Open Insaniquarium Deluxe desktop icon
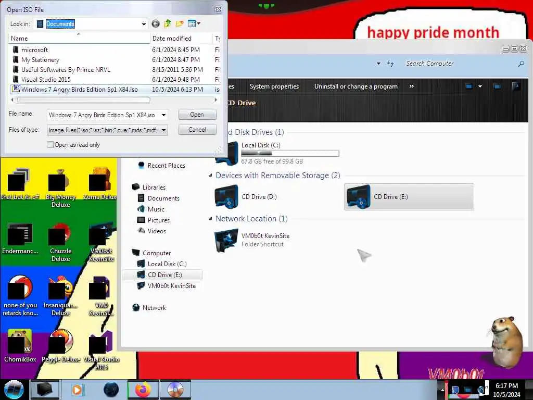 60,296
